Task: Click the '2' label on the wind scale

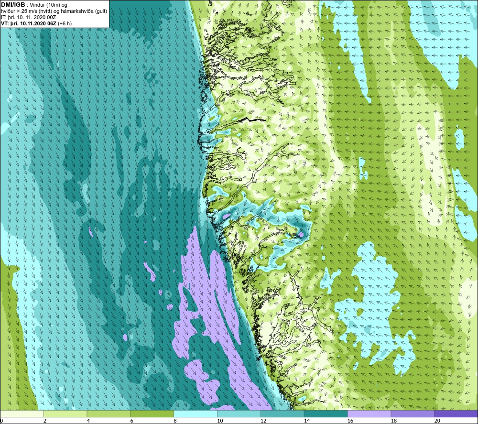Action: 45,421
